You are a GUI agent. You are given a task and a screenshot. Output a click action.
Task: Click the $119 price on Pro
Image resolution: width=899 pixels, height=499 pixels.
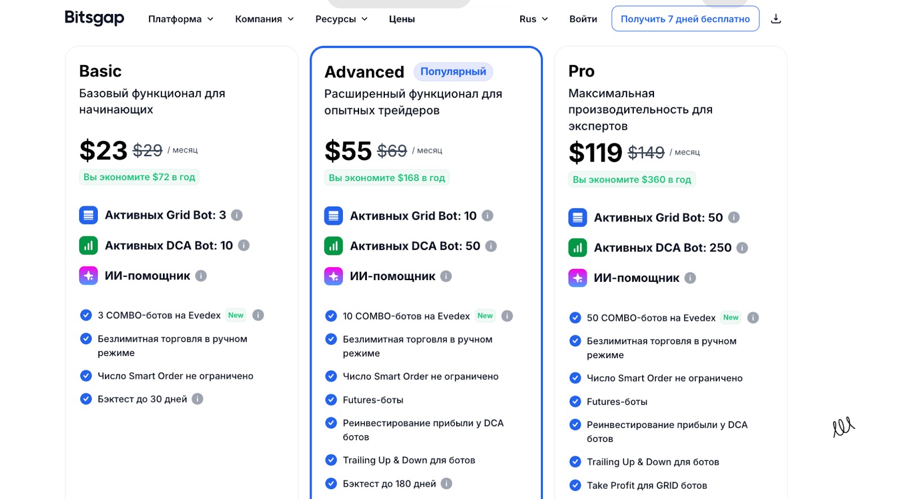pyautogui.click(x=596, y=153)
